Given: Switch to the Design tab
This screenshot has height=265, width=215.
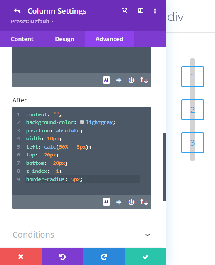Looking at the screenshot, I should point(64,39).
